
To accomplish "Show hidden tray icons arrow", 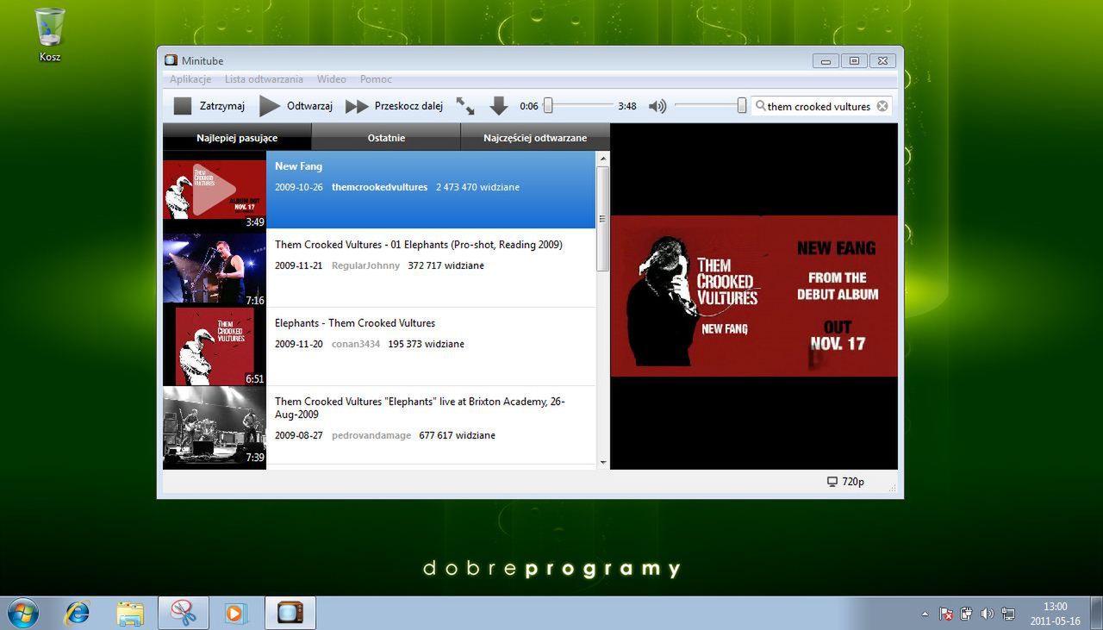I will [925, 614].
